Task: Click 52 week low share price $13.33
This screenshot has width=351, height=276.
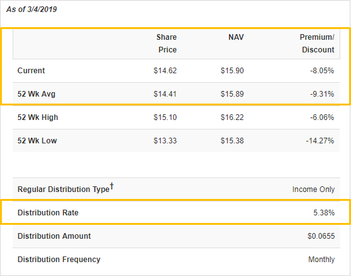Action: point(165,141)
